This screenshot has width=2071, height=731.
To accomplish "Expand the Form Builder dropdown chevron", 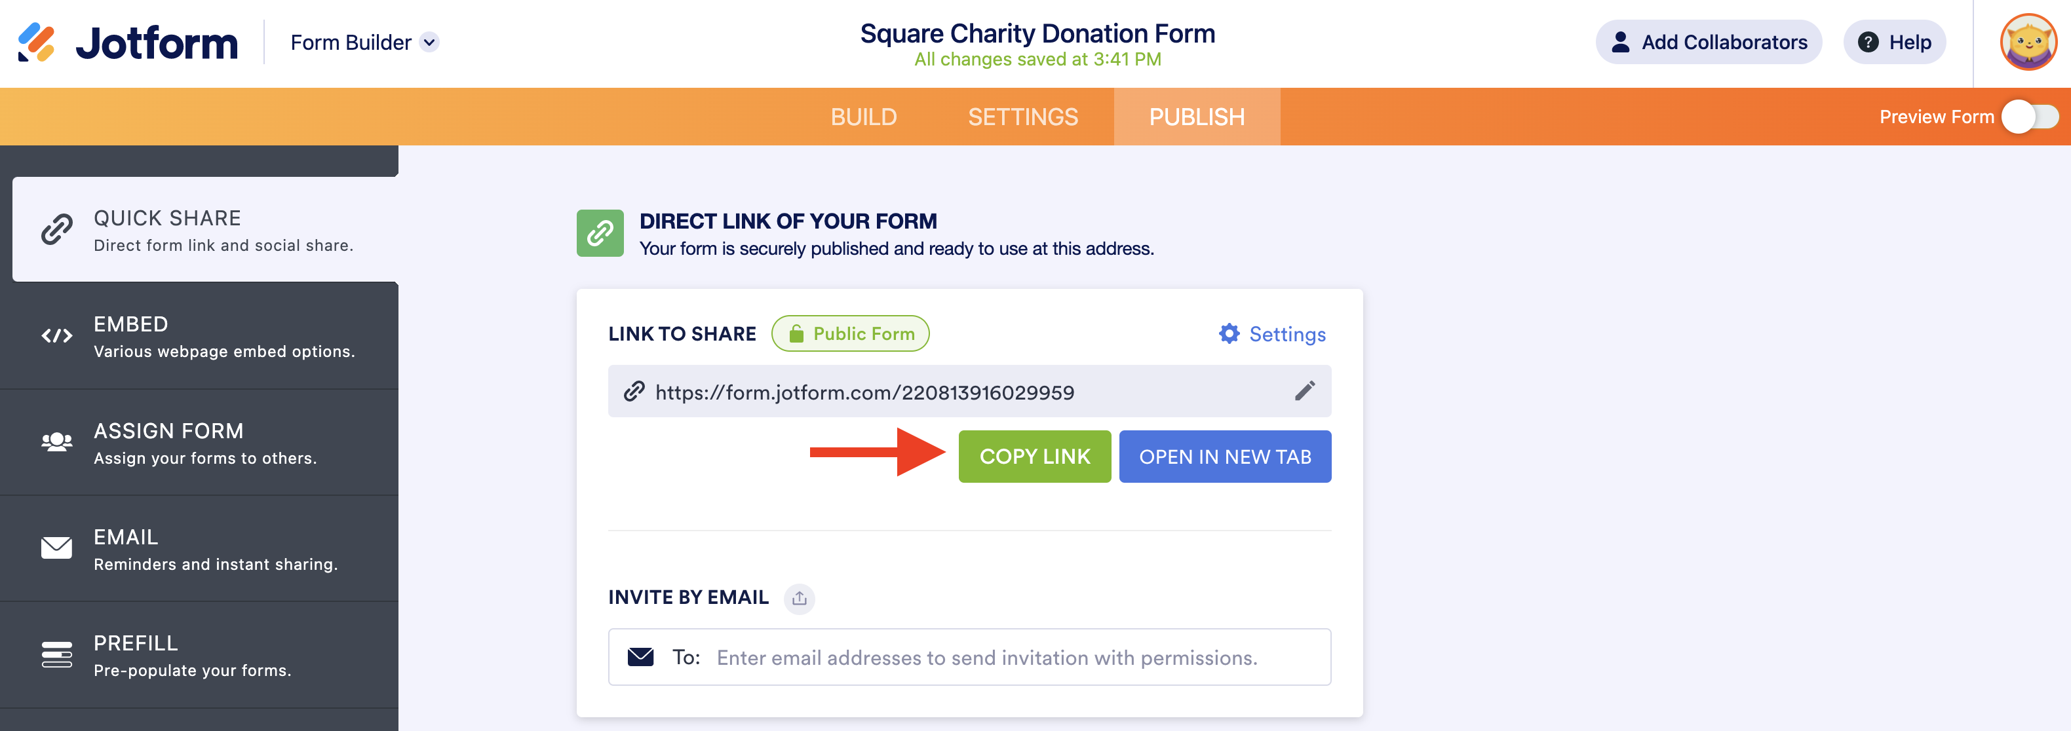I will tap(430, 43).
